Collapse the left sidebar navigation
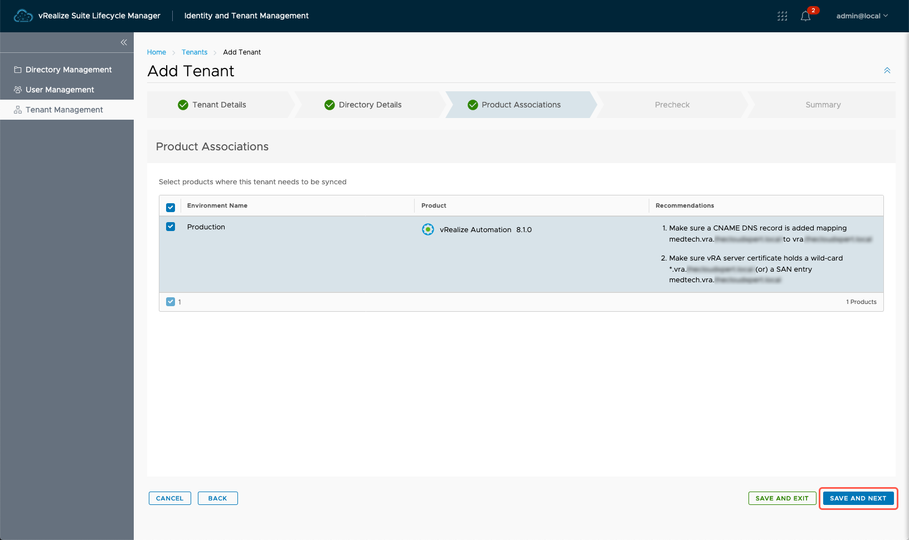The image size is (909, 540). 124,42
